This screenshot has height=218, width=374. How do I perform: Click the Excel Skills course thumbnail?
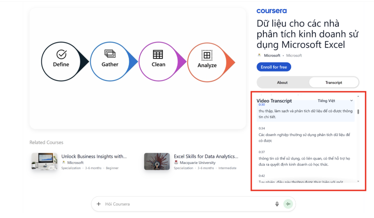pyautogui.click(x=157, y=161)
